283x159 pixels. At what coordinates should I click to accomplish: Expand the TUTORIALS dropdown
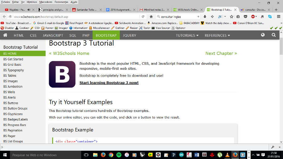click(187, 35)
